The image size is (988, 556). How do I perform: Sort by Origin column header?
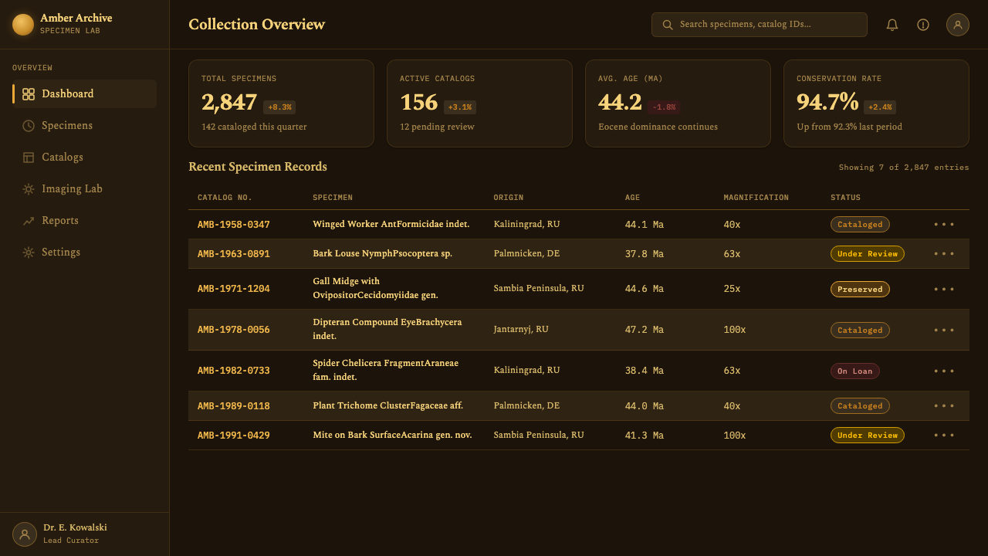click(509, 198)
